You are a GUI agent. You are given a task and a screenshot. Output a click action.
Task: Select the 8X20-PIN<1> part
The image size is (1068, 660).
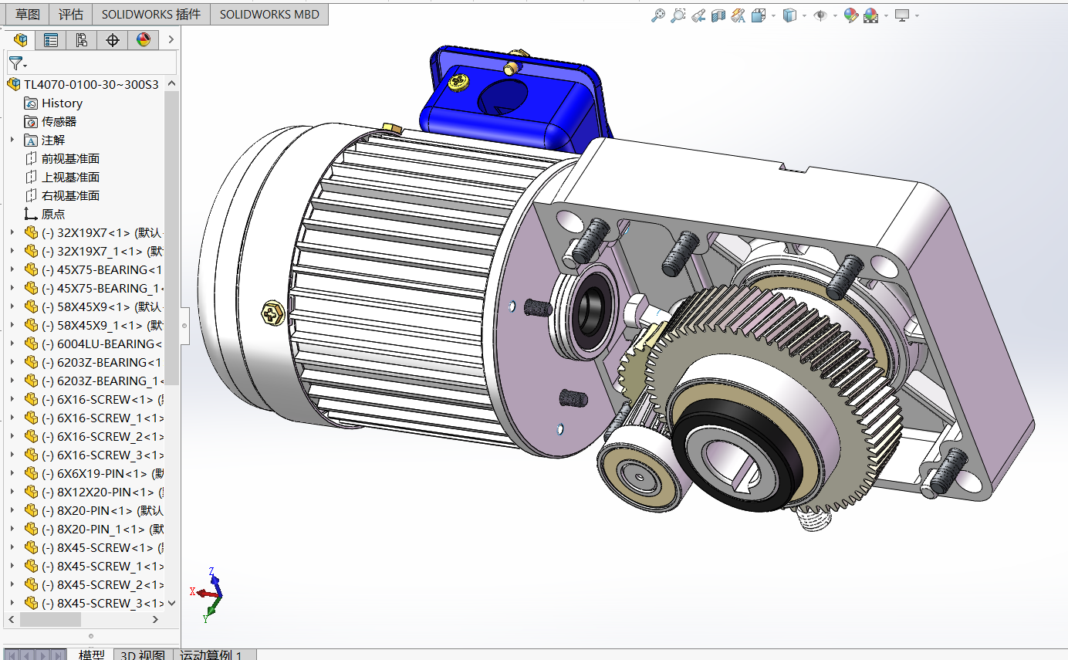[x=102, y=510]
